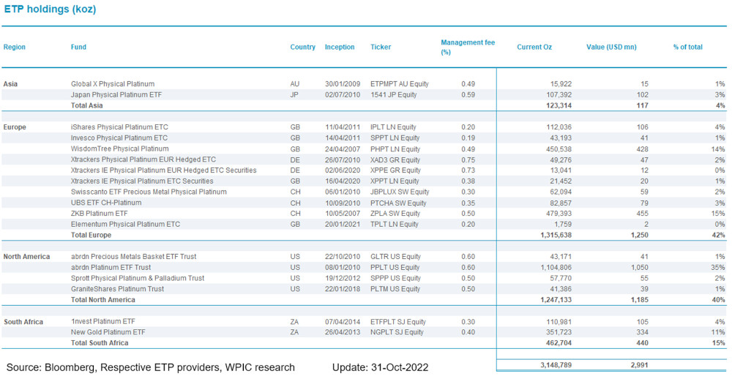Select the '% of total' header

[687, 47]
